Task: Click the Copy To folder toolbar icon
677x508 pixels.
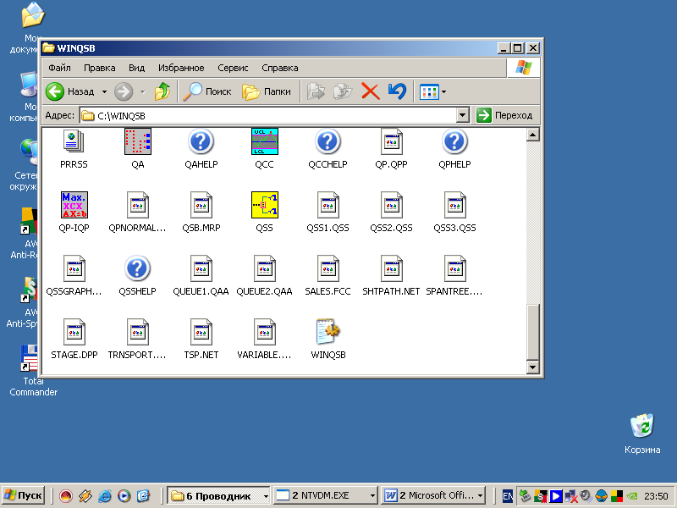Action: (343, 91)
